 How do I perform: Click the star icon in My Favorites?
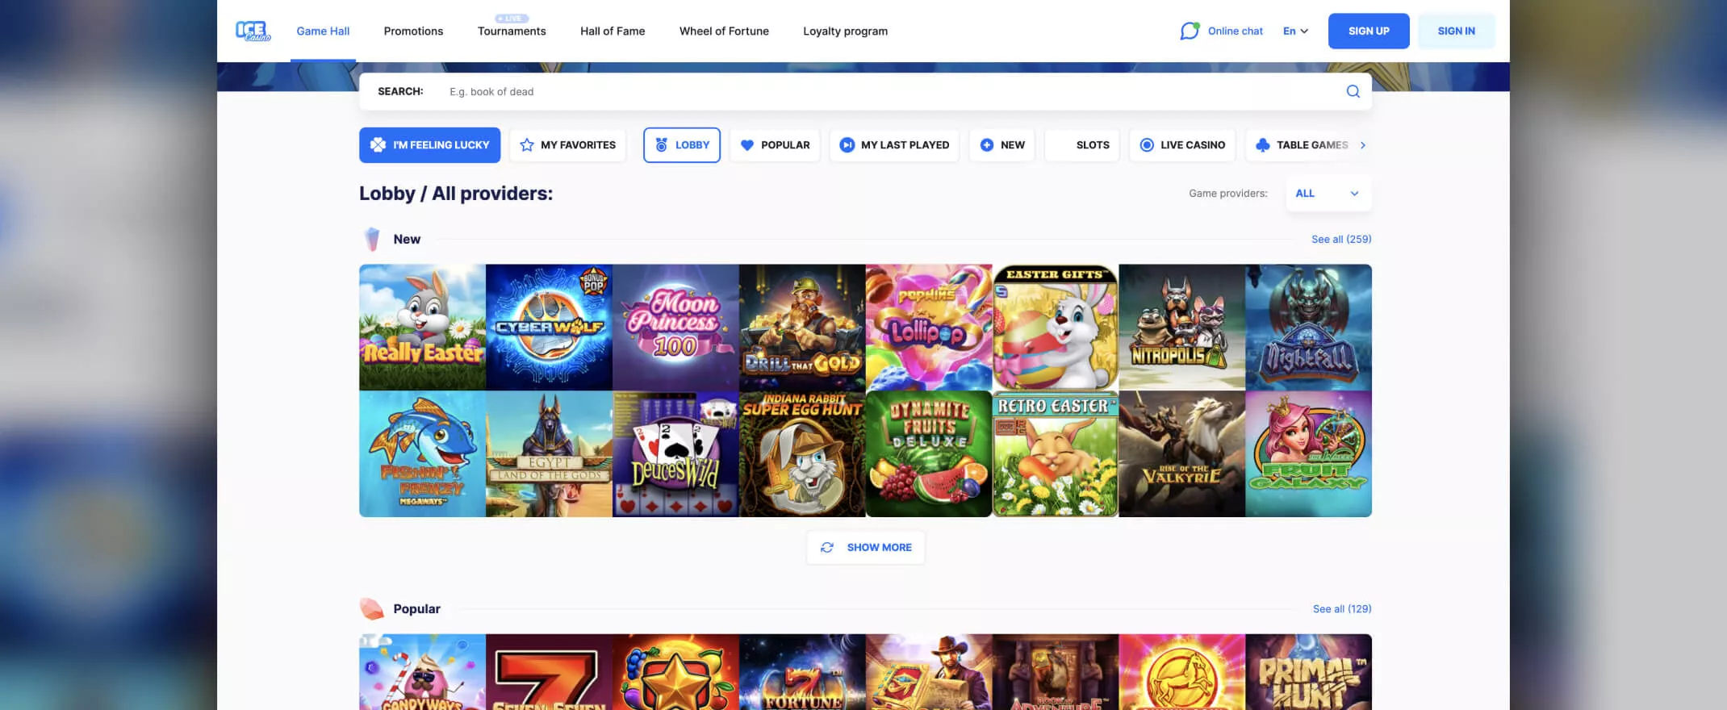tap(527, 145)
